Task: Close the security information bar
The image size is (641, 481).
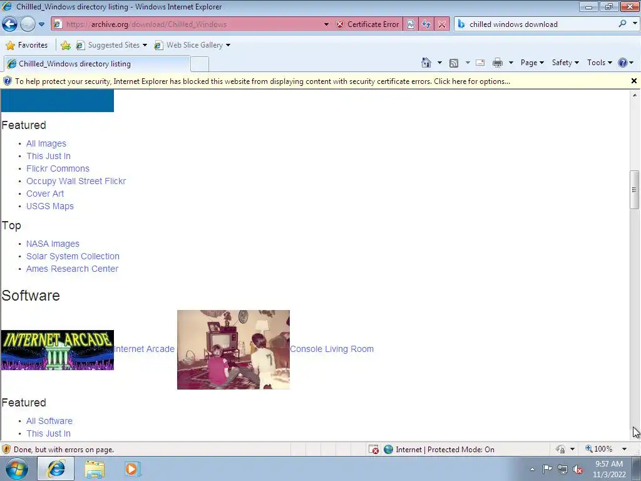Action: 633,81
